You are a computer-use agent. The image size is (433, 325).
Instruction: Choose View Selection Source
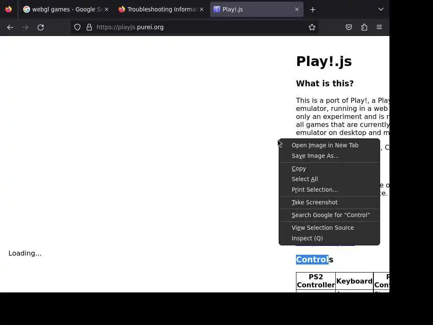[329, 228]
